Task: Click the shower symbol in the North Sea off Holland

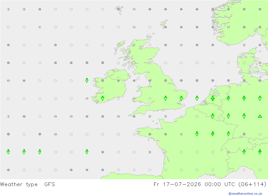Action: (x=197, y=98)
